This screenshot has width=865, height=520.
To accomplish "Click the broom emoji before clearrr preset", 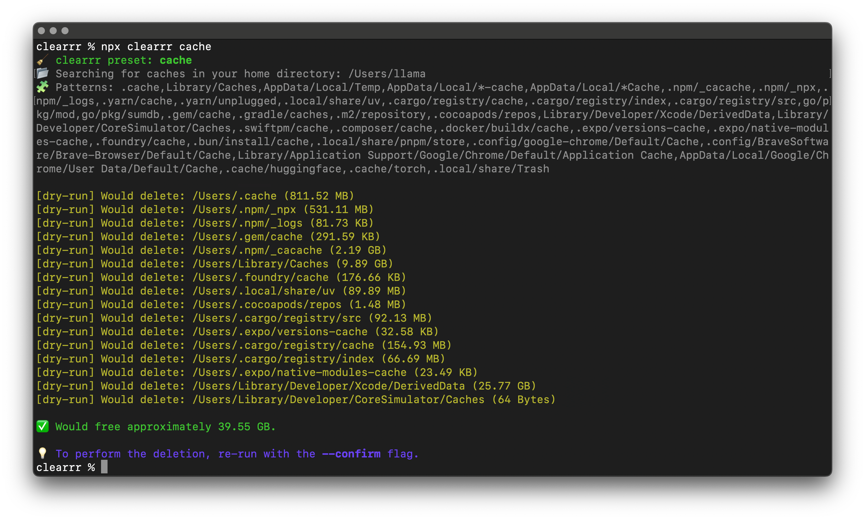I will [x=43, y=60].
